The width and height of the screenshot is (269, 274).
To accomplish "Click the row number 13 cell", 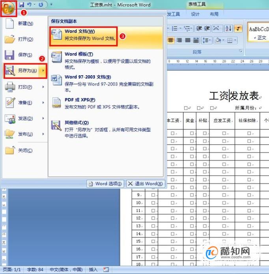I will [x=138, y=226].
